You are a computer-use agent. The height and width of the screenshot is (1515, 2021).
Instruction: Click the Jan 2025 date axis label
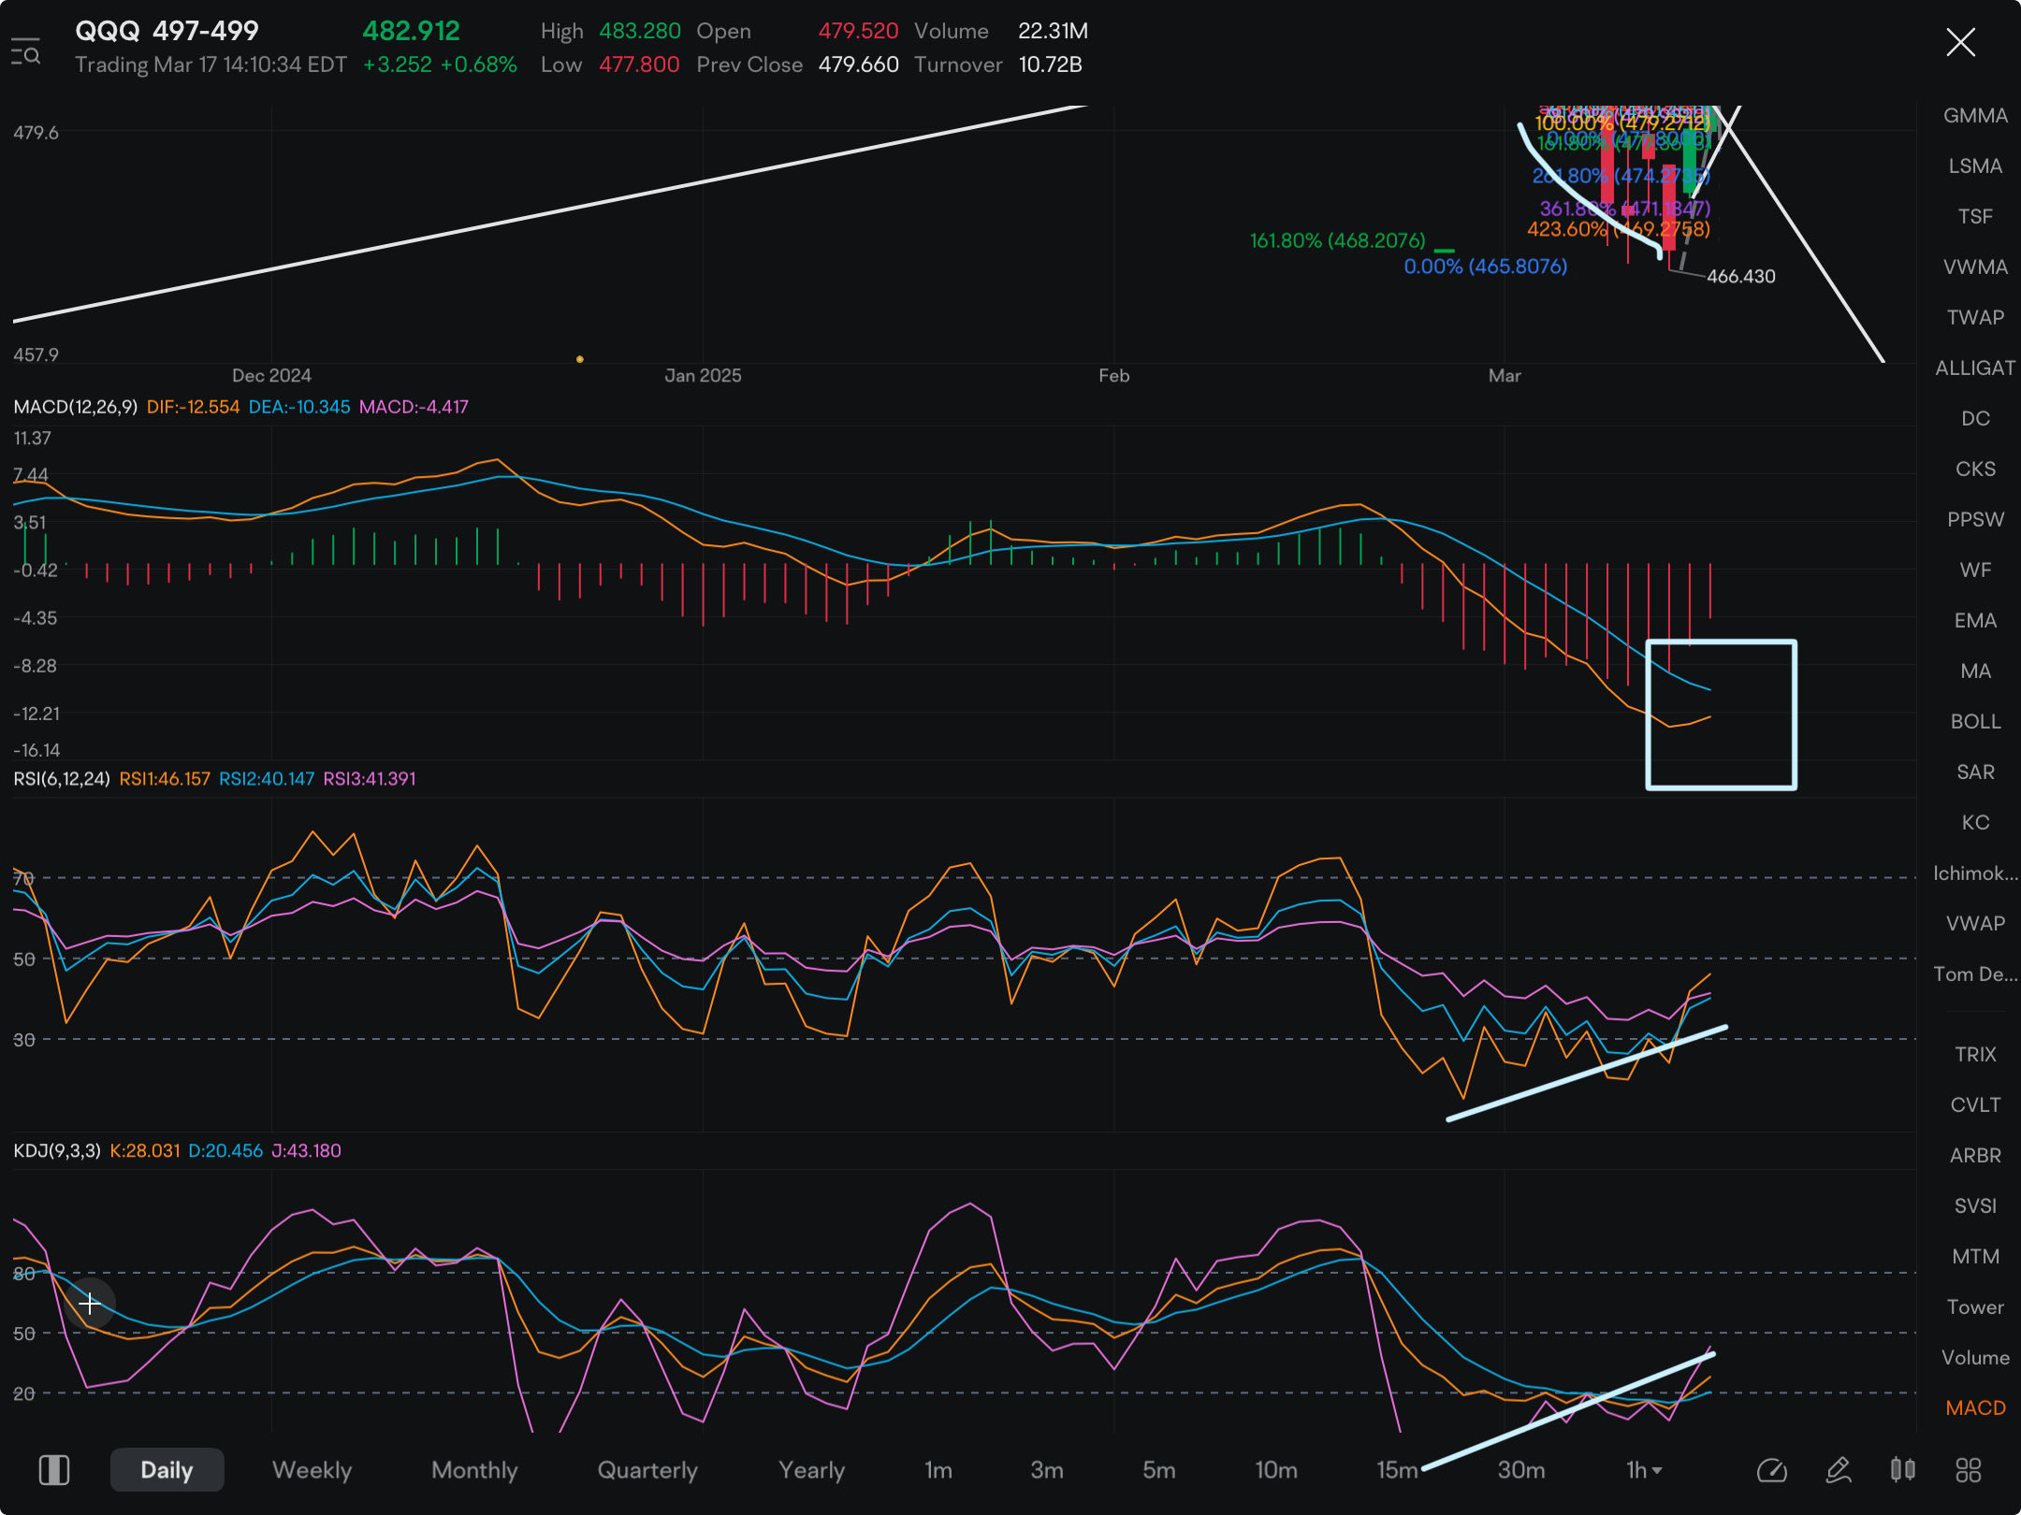[x=703, y=376]
